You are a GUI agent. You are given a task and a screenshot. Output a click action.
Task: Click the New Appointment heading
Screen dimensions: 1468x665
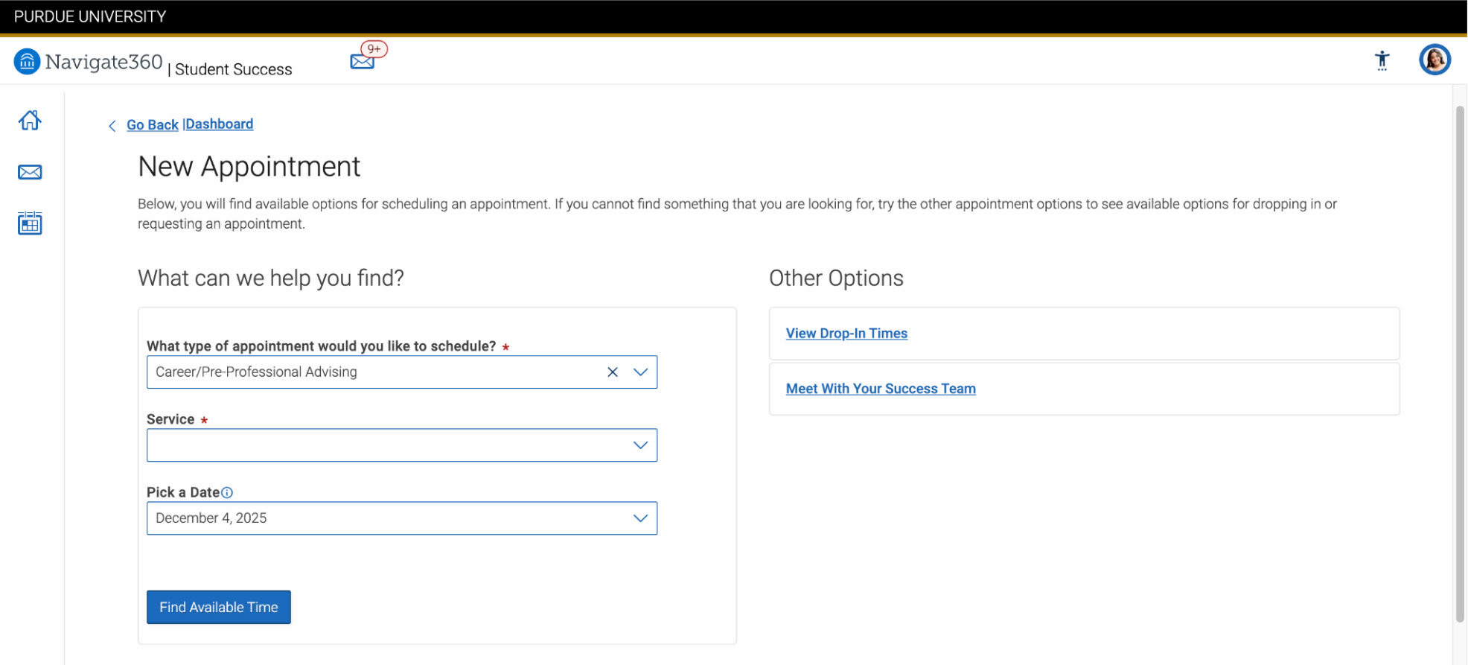click(x=249, y=167)
